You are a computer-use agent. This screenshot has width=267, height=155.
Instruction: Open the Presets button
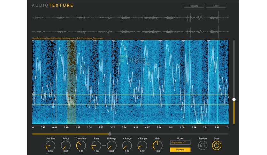(x=194, y=6)
